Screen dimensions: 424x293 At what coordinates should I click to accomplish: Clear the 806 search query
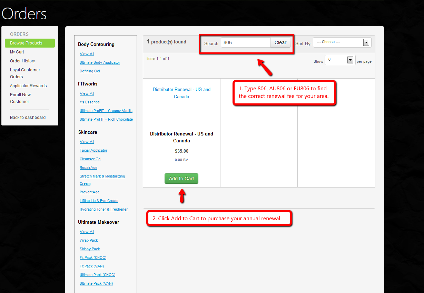pyautogui.click(x=280, y=42)
